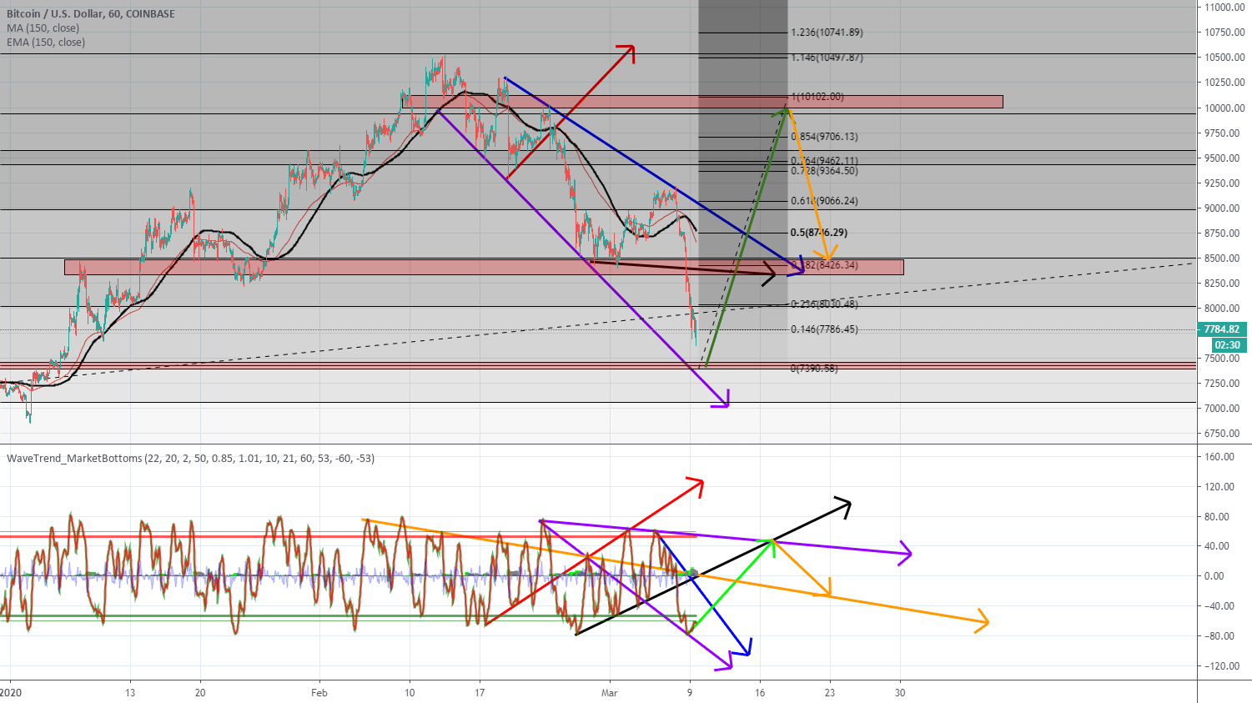The height and width of the screenshot is (703, 1252).
Task: Click the Feb label on the date axis
Action: coord(319,692)
